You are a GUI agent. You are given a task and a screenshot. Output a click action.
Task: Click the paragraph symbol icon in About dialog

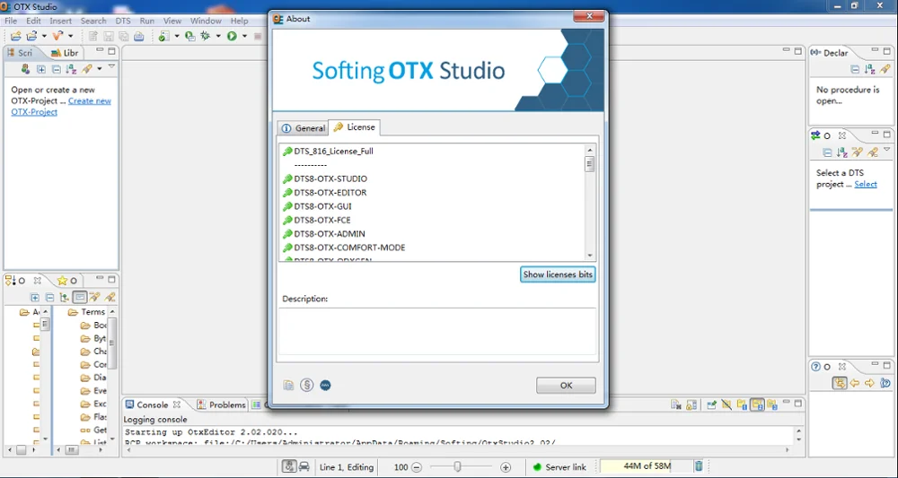pyautogui.click(x=307, y=386)
